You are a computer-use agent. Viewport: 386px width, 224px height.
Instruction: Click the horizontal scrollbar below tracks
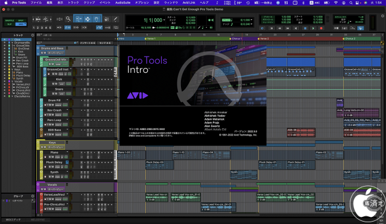(188, 214)
